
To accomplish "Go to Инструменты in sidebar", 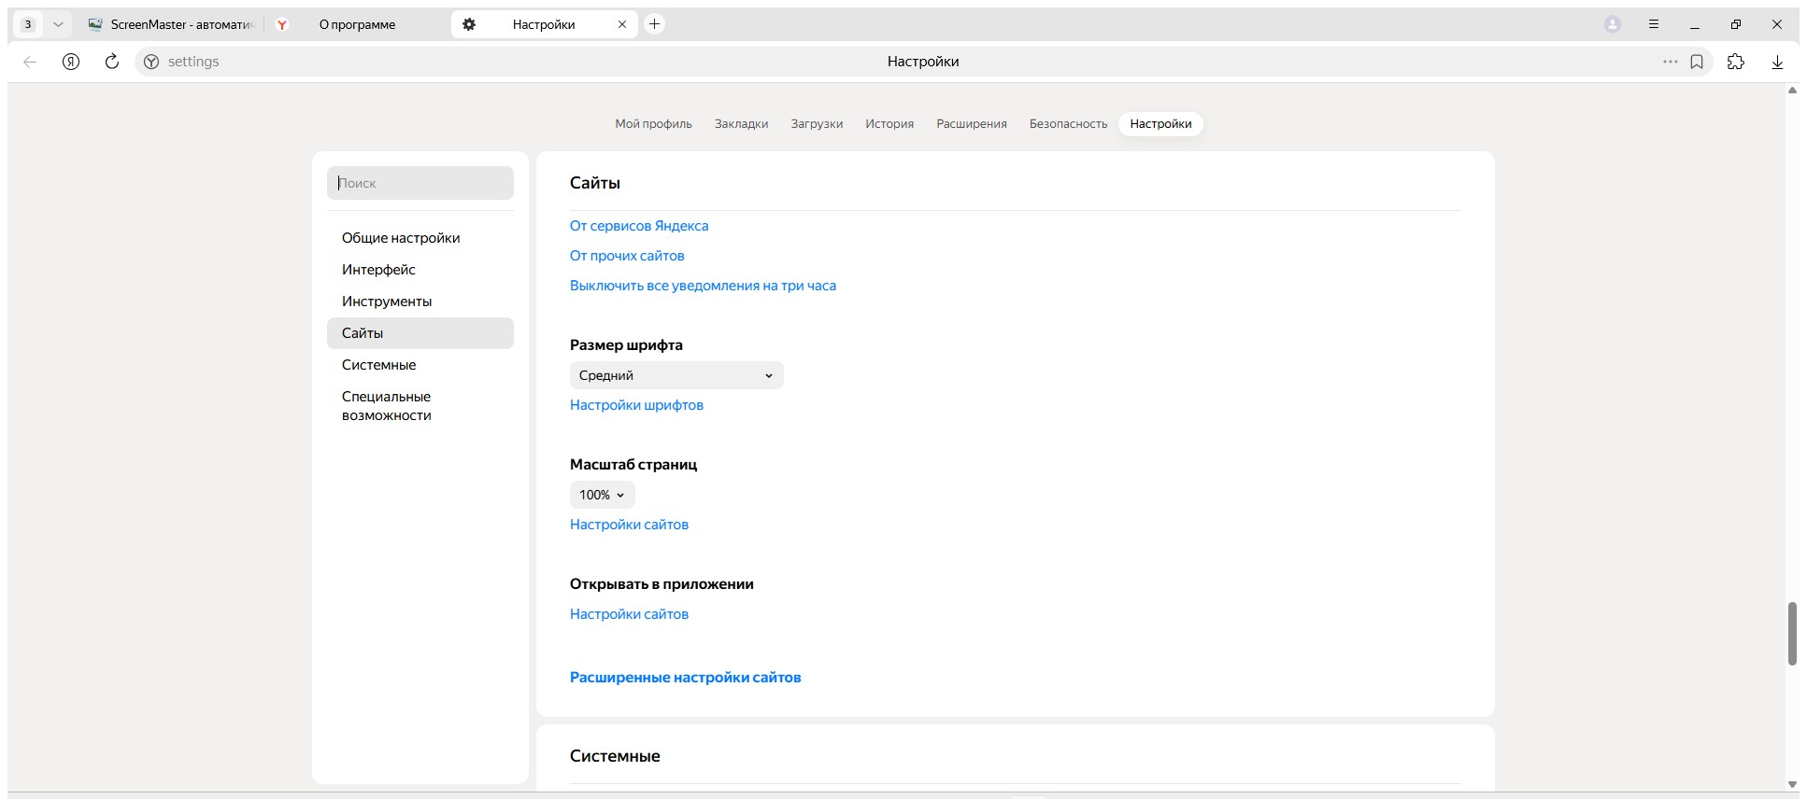I will point(420,301).
